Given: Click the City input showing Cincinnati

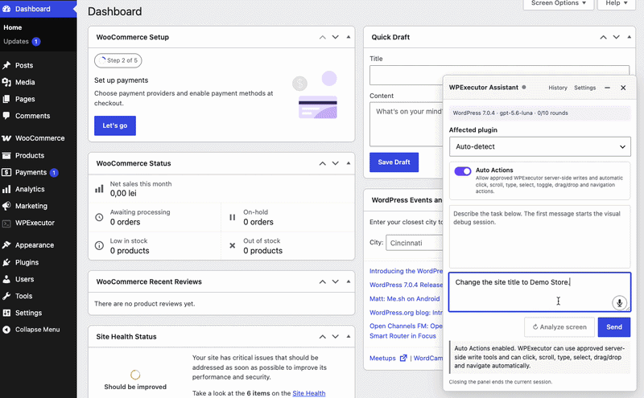Looking at the screenshot, I should pyautogui.click(x=414, y=243).
